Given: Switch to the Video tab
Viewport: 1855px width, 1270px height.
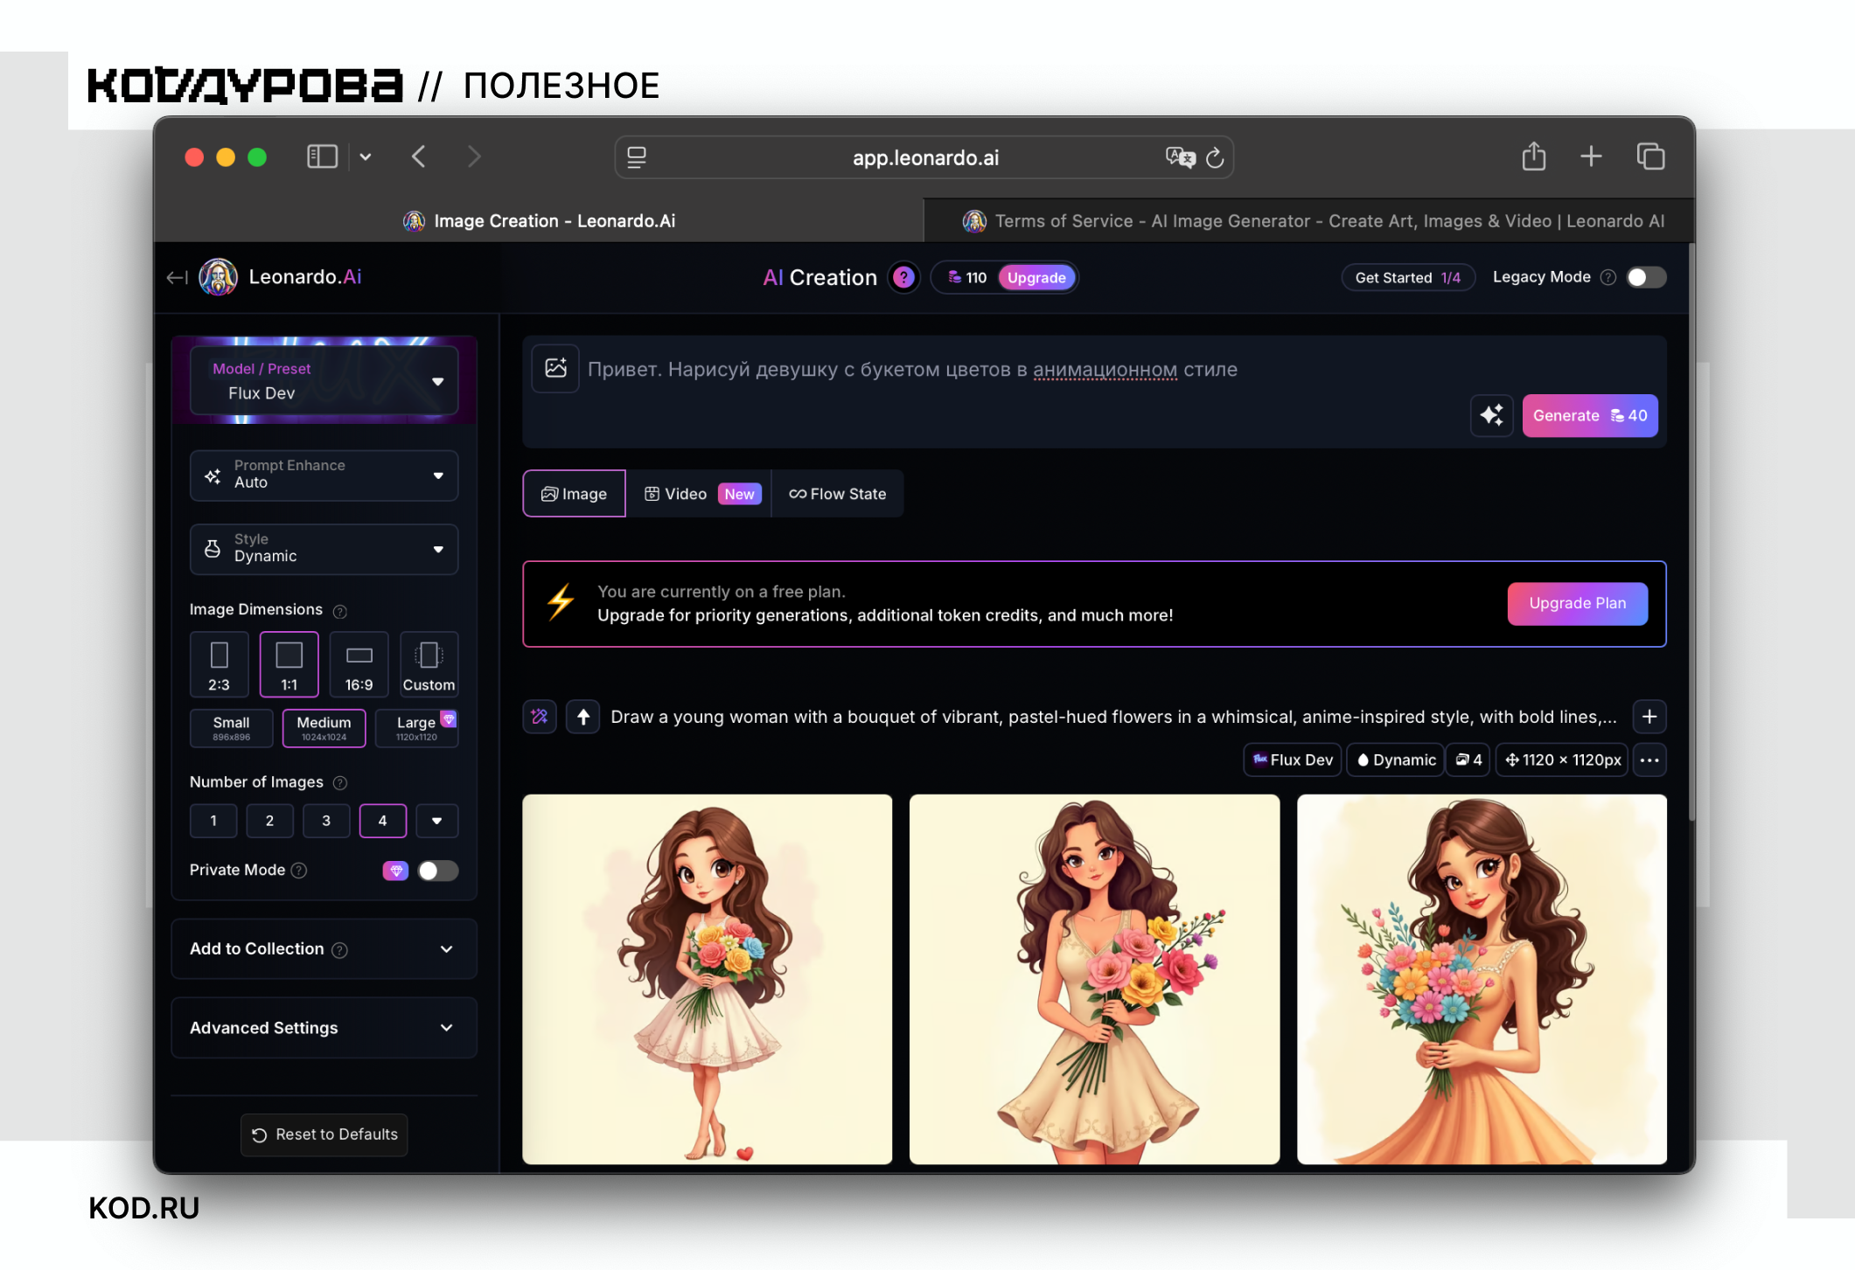Looking at the screenshot, I should pos(699,494).
